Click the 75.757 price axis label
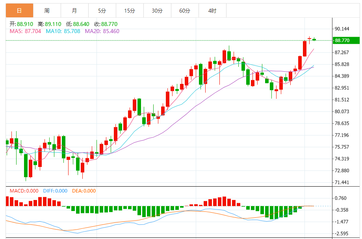This screenshot has height=239, width=362. tap(342, 147)
